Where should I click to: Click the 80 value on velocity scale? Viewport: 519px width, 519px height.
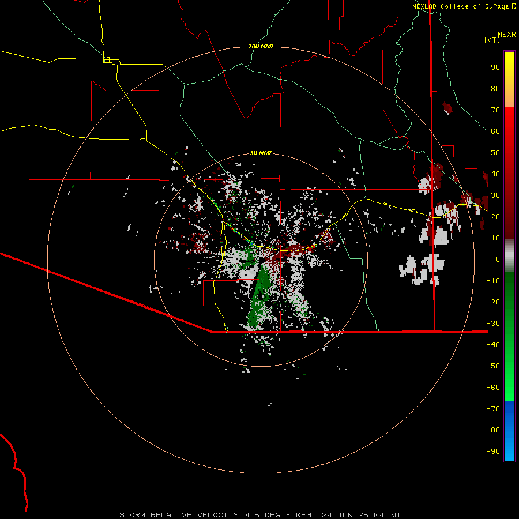click(495, 89)
